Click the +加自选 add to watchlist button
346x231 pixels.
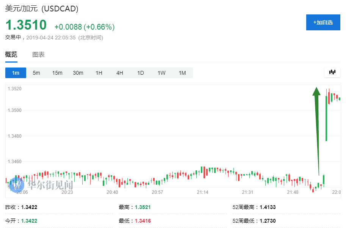click(323, 22)
